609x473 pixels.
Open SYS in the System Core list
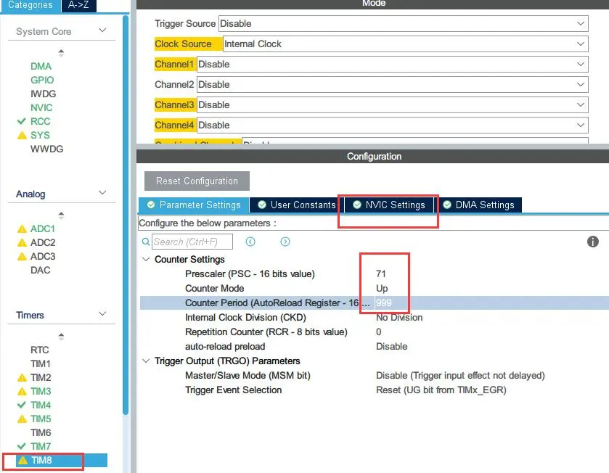tap(40, 135)
